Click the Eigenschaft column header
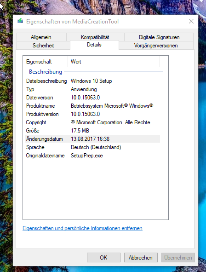The image size is (206, 272). (x=46, y=62)
